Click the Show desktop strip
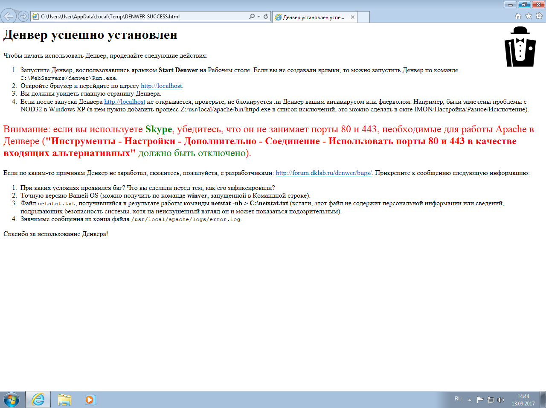This screenshot has height=408, width=546. [x=543, y=400]
